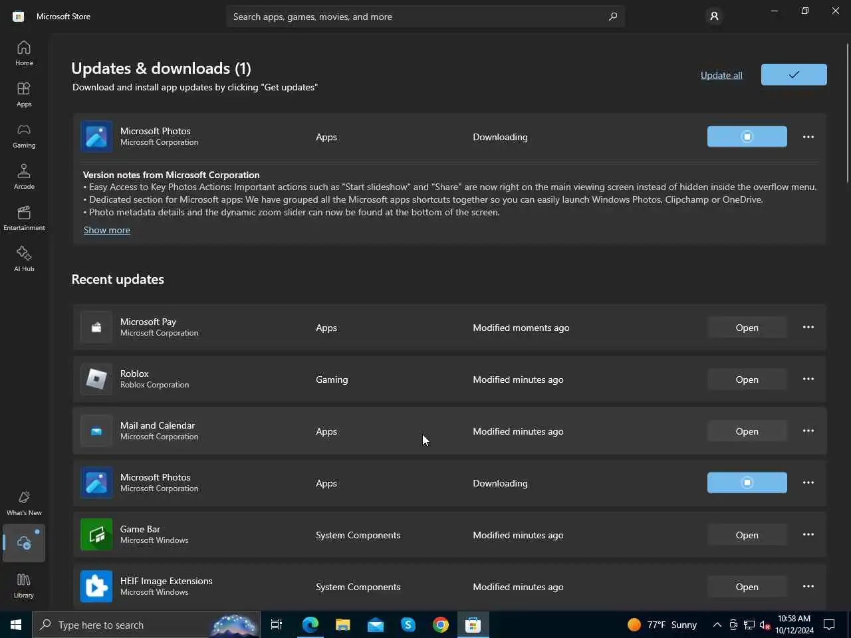The width and height of the screenshot is (851, 638).
Task: Open the Library section
Action: [x=24, y=585]
